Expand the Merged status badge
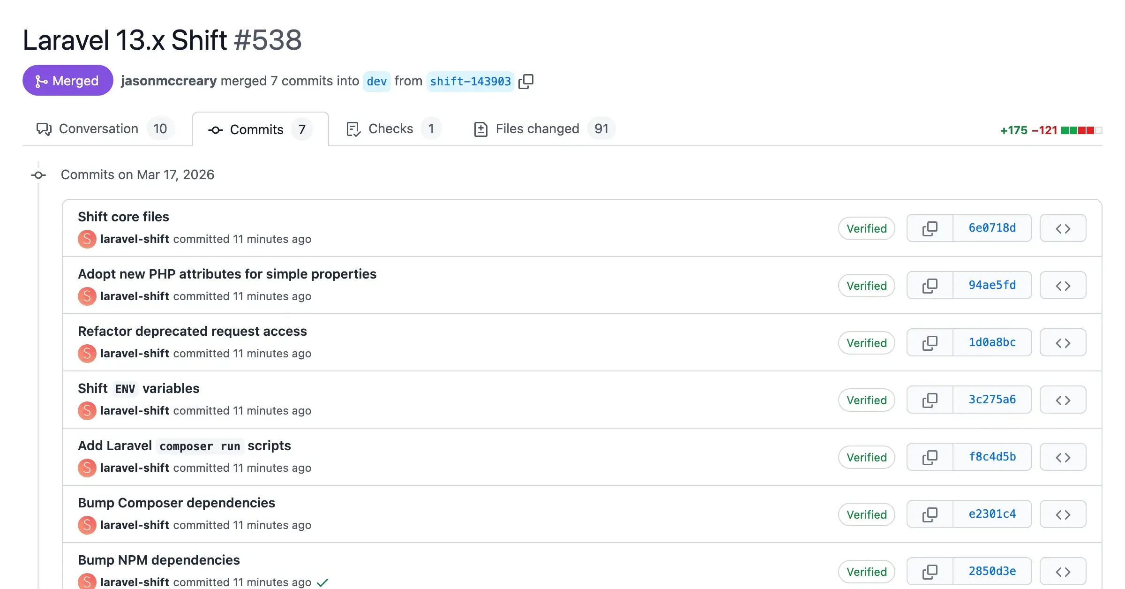Image resolution: width=1125 pixels, height=589 pixels. coord(67,80)
